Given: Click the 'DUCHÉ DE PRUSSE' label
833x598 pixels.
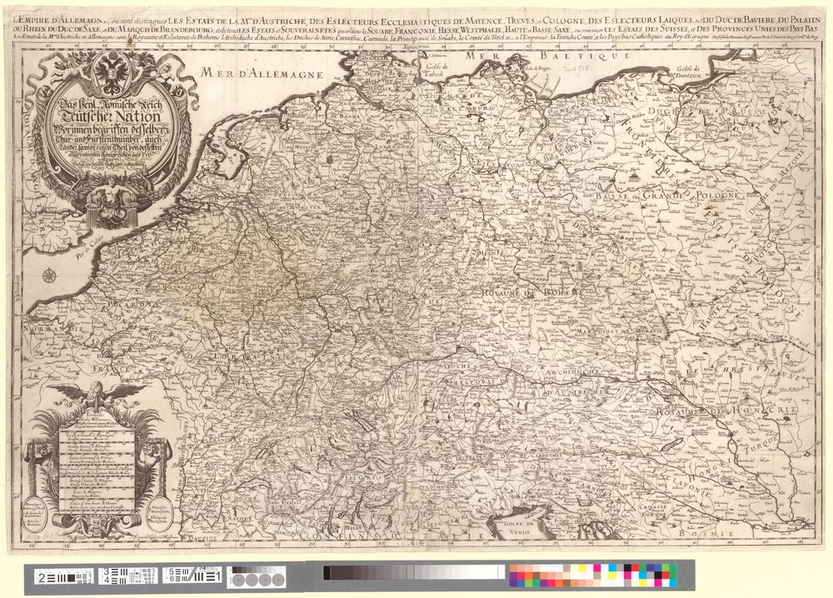Looking at the screenshot, I should coord(706,112).
